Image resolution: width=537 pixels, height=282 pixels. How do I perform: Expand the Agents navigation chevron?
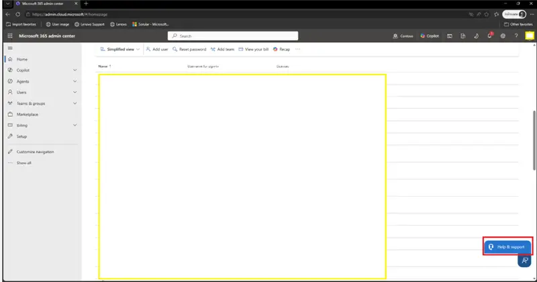pos(75,81)
